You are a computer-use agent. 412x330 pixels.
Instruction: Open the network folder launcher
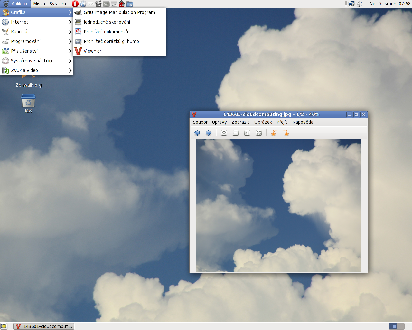[129, 4]
